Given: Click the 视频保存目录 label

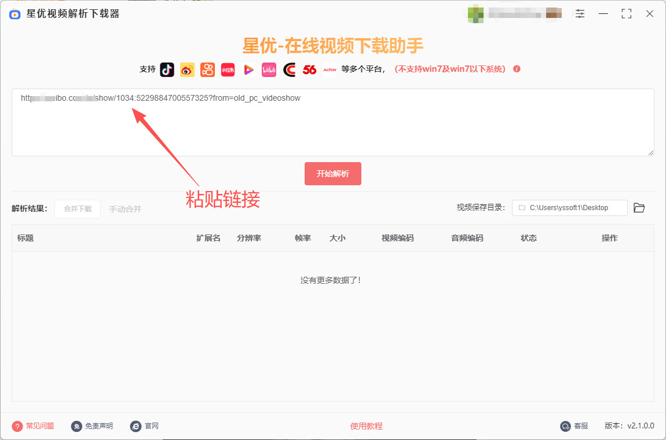Looking at the screenshot, I should click(481, 208).
